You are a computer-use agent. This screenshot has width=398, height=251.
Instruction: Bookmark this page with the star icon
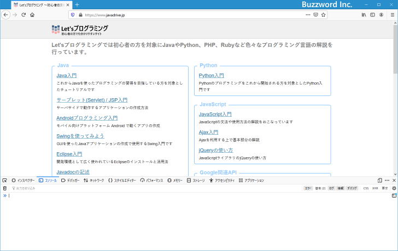323,15
